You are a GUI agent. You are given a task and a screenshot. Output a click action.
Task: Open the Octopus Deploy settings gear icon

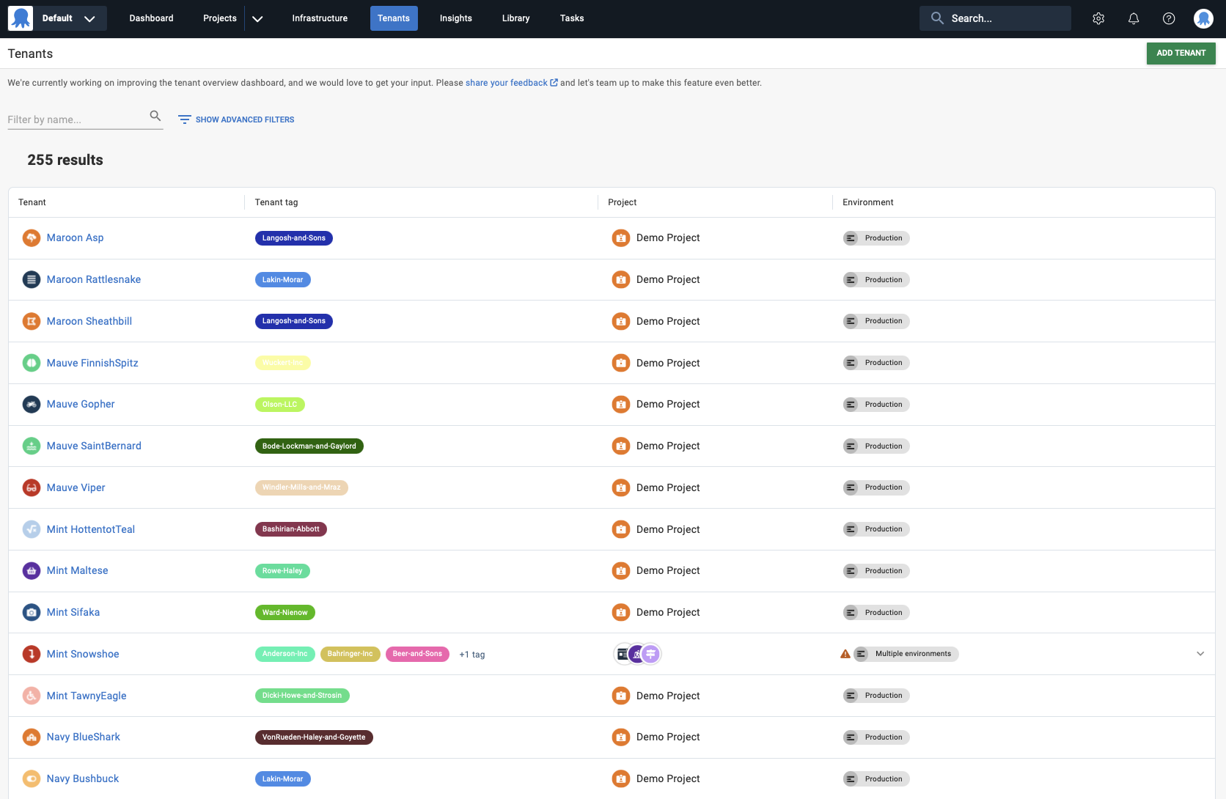point(1098,18)
